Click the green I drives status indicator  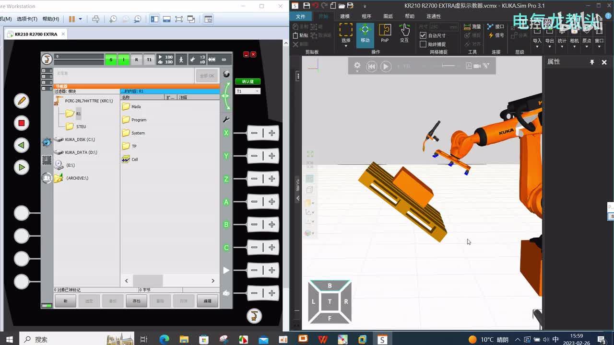click(x=124, y=59)
